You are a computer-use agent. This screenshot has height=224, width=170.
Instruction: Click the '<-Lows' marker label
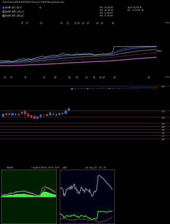tap(167, 77)
